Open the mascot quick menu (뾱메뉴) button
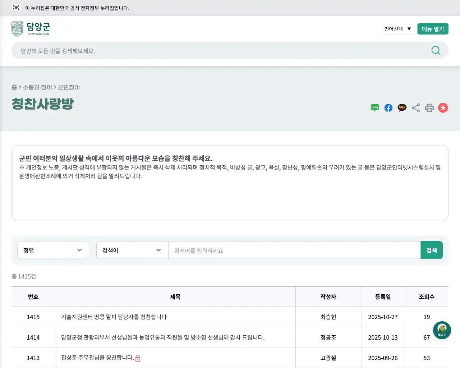460x368 pixels. click(x=442, y=330)
